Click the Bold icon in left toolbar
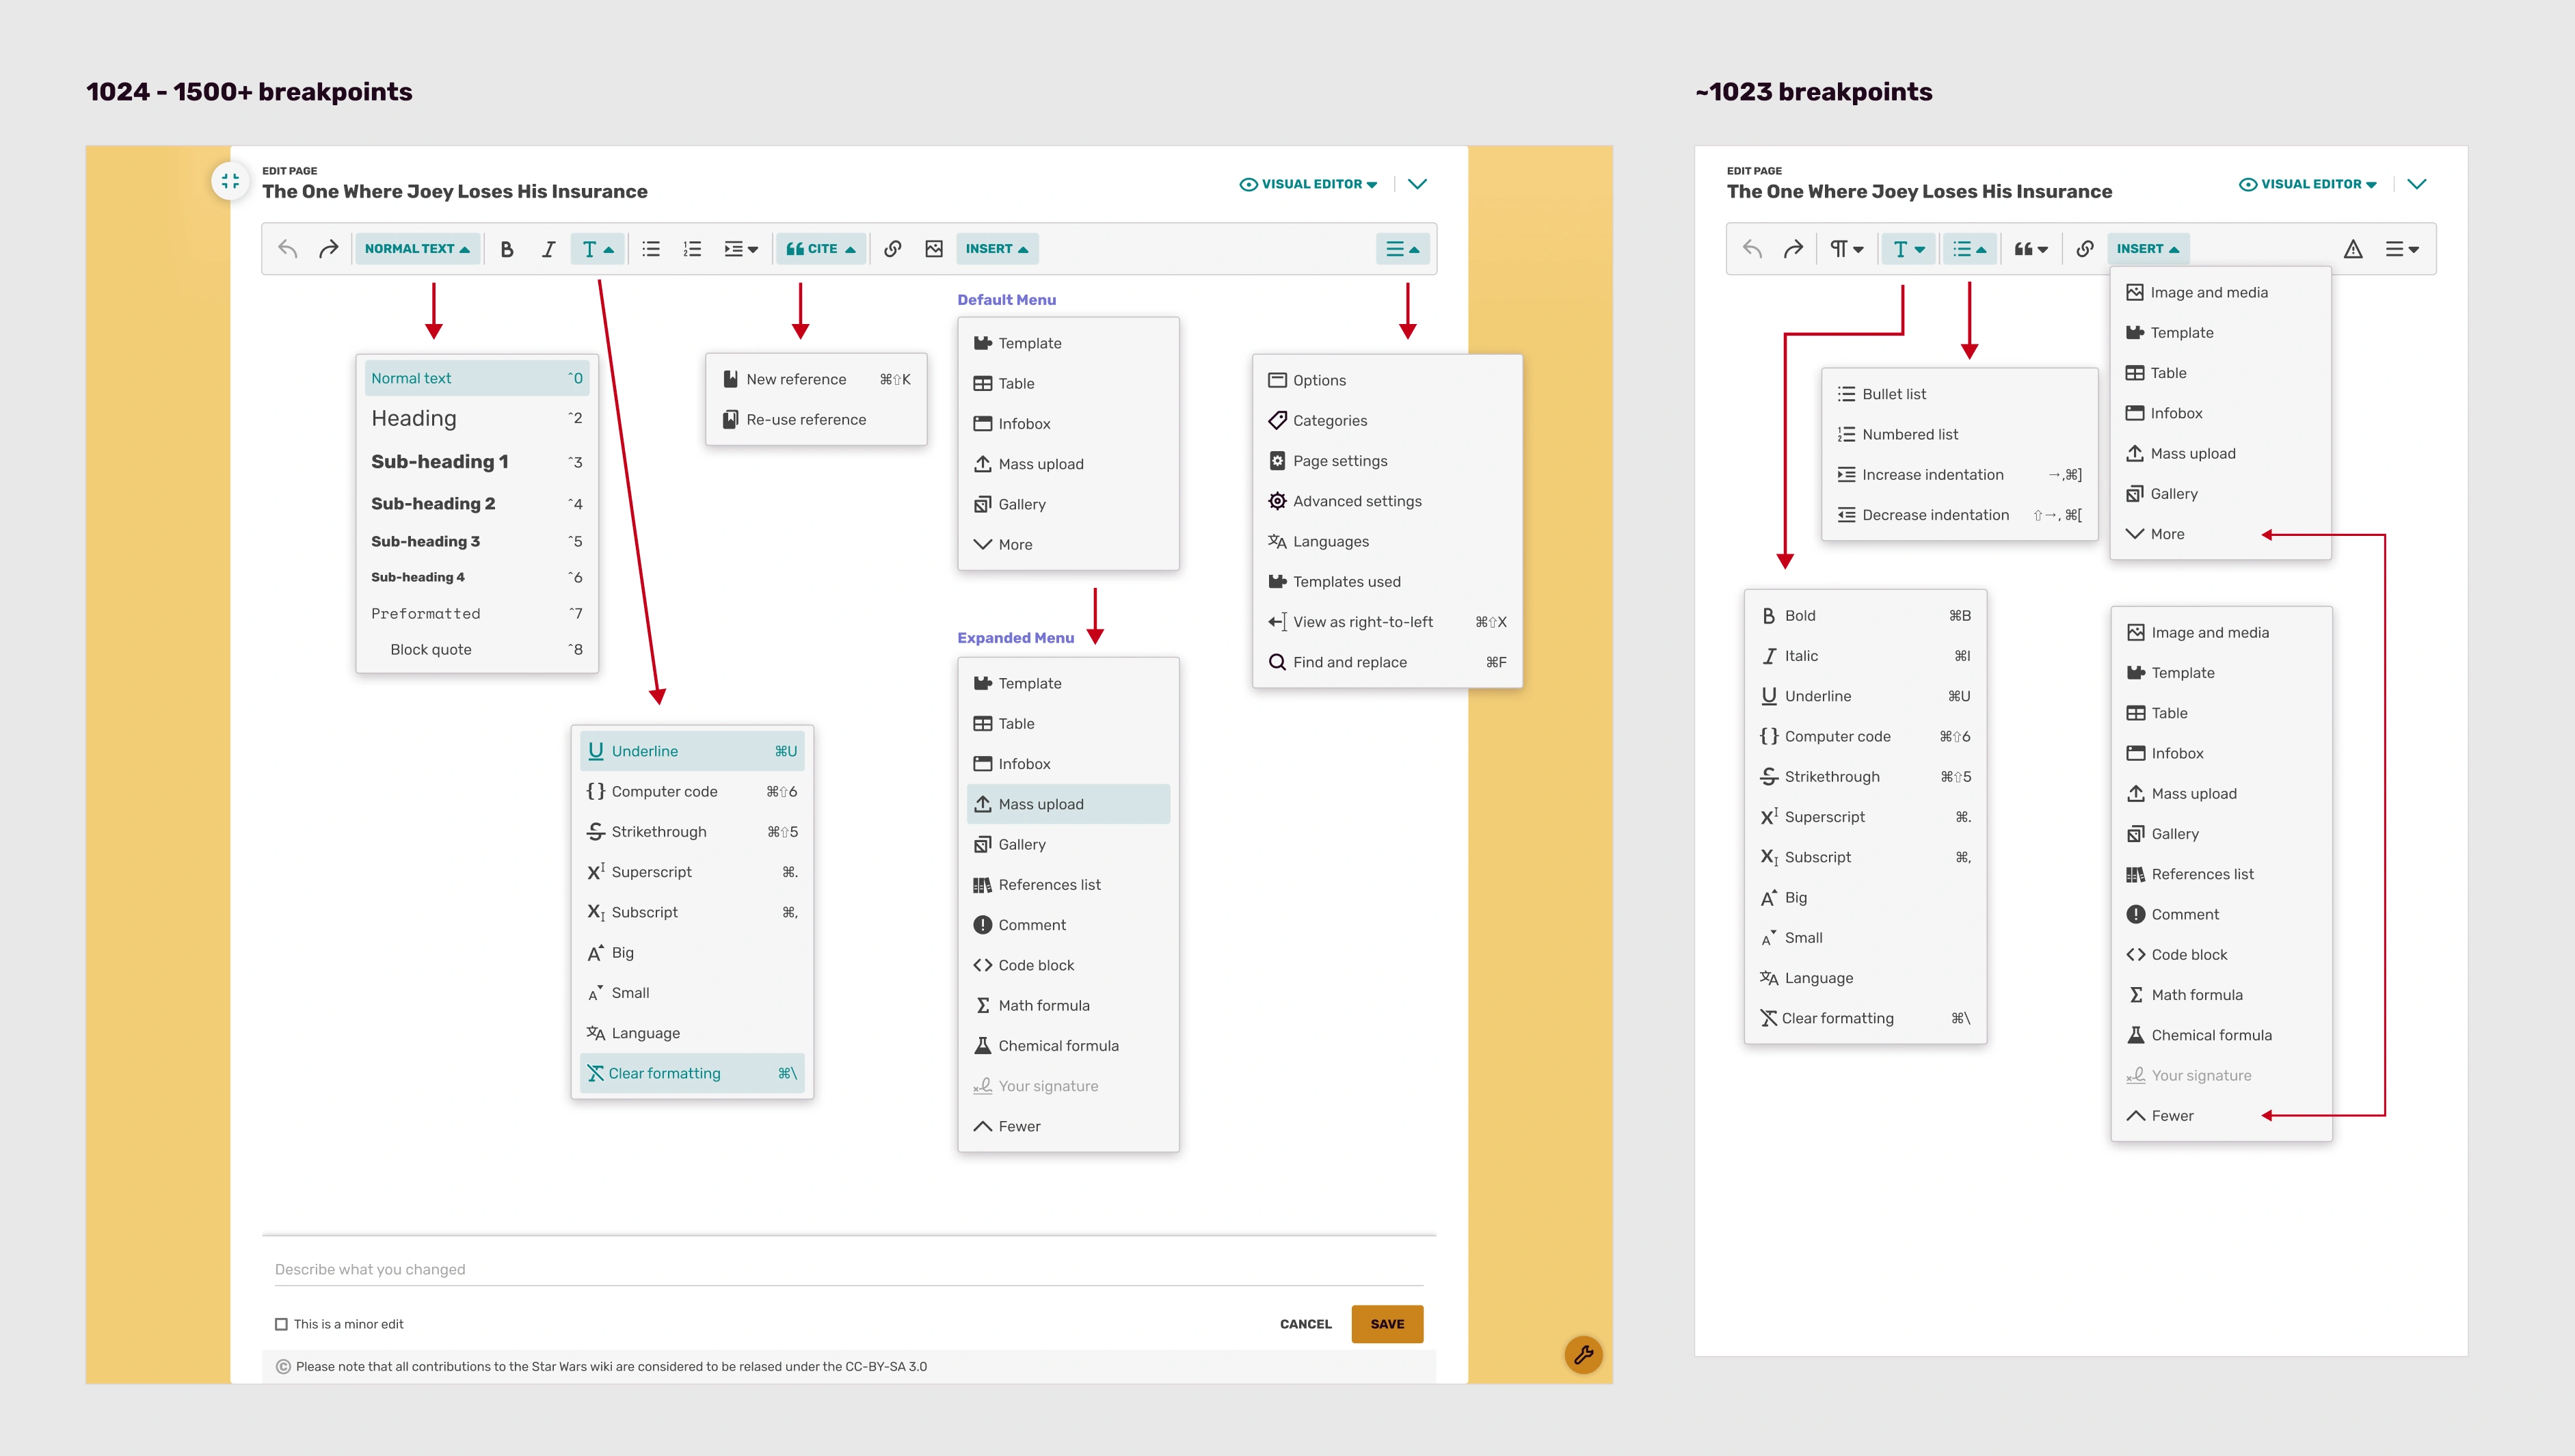The width and height of the screenshot is (2575, 1456). (507, 249)
